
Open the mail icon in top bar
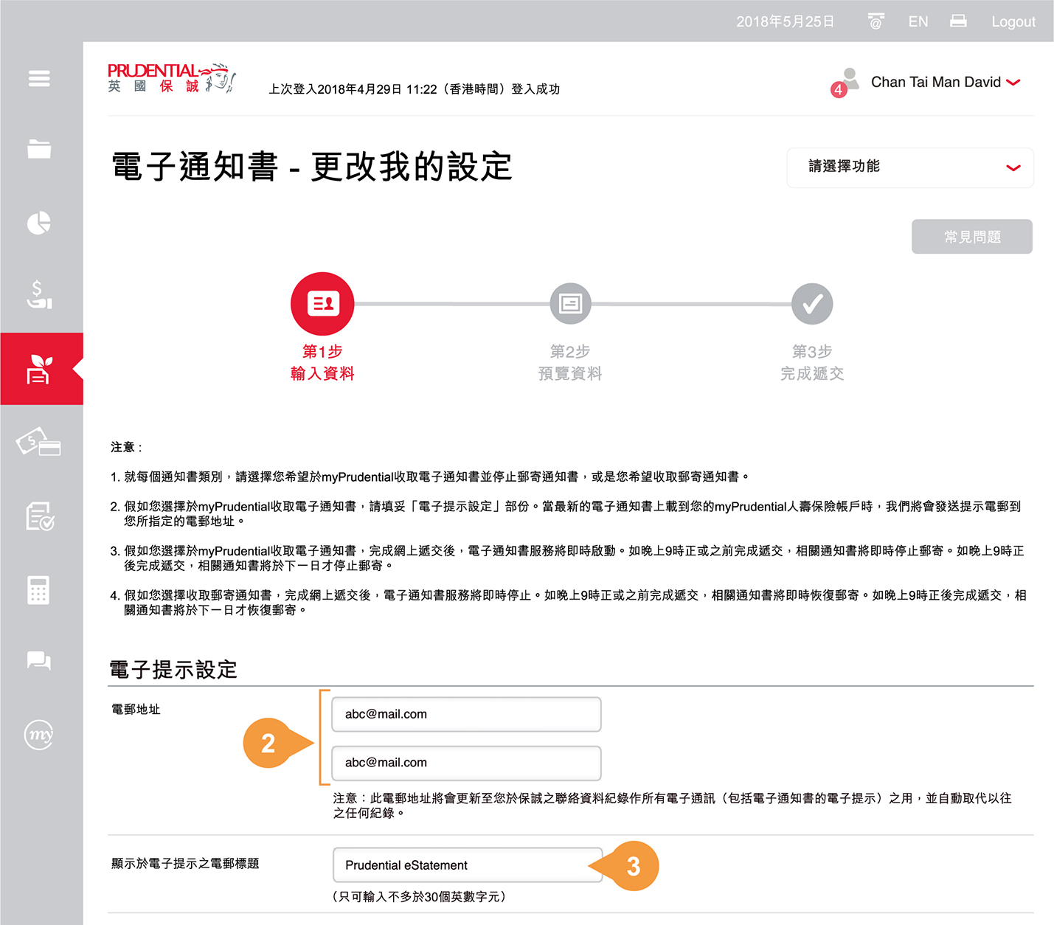(876, 21)
